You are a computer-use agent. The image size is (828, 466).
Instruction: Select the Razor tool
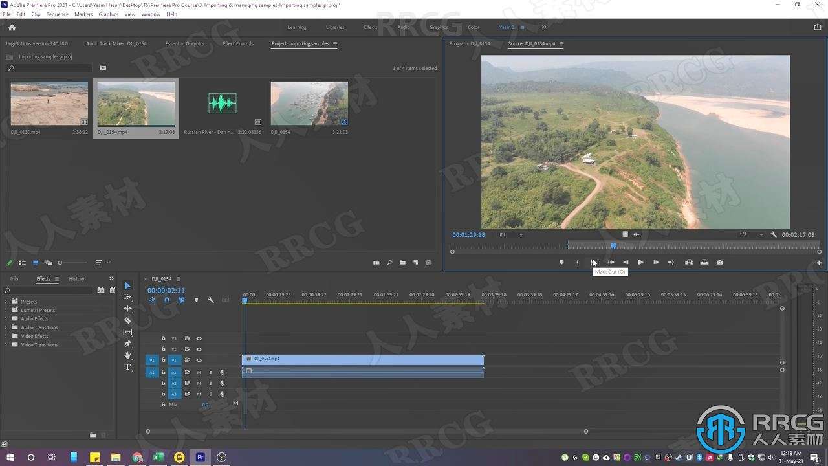coord(127,320)
